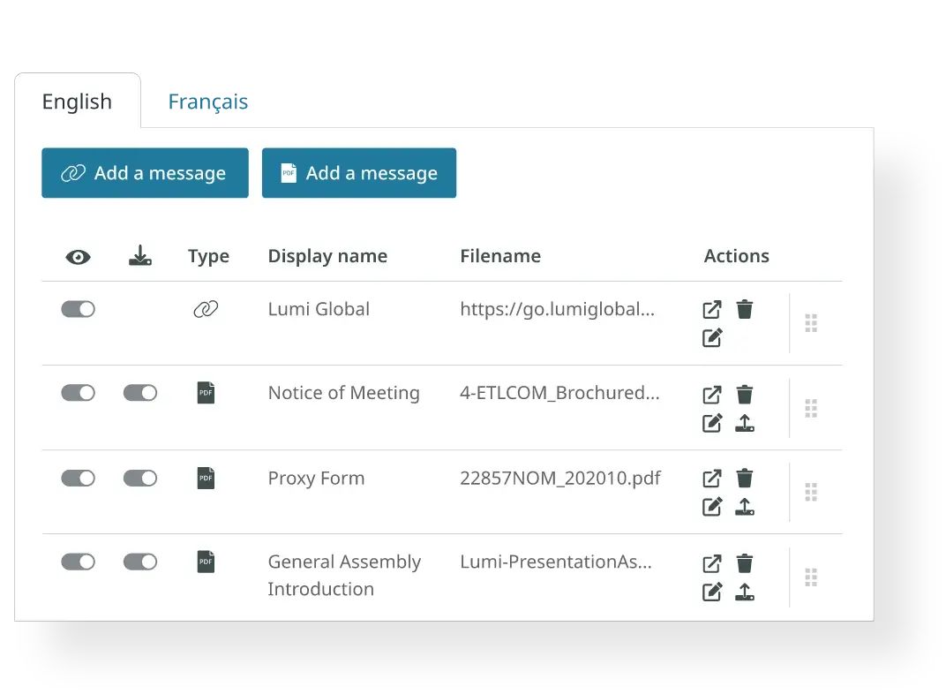Open the Lumi Global external link
The height and width of the screenshot is (694, 946).
coord(711,309)
